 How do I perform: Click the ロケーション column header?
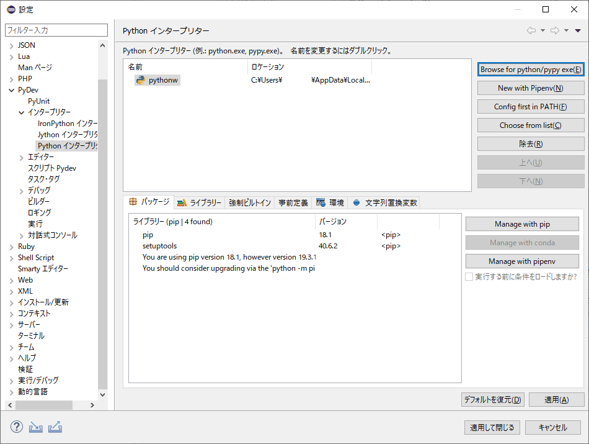pos(310,67)
